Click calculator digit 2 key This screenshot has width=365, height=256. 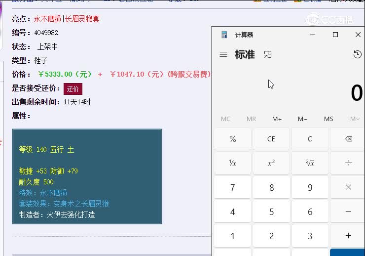(x=271, y=236)
